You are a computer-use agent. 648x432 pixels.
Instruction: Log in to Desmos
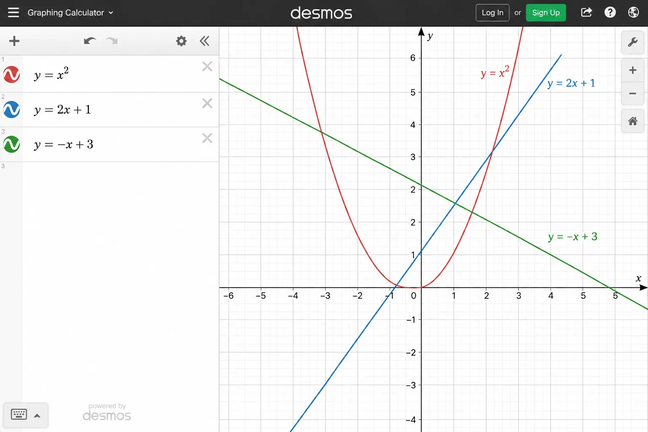pos(492,13)
